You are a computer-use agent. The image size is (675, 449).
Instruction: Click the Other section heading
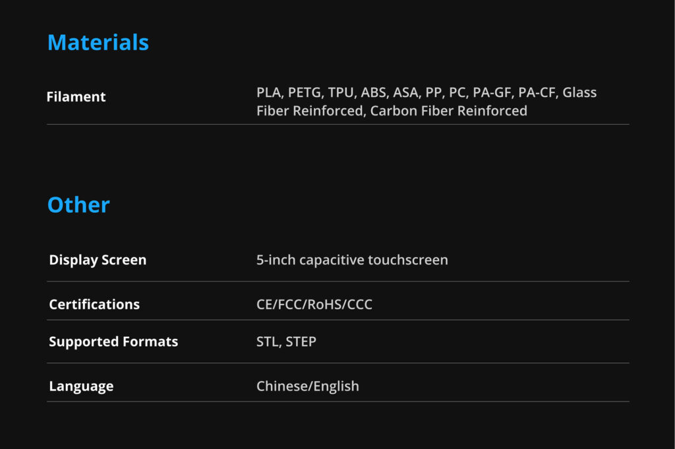pyautogui.click(x=78, y=205)
